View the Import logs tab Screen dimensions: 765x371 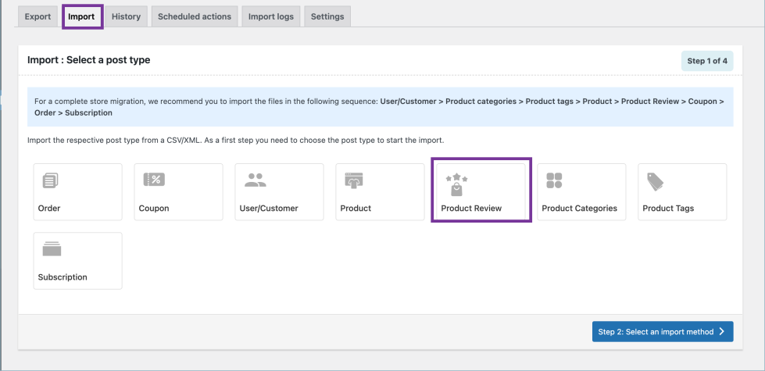pos(271,16)
